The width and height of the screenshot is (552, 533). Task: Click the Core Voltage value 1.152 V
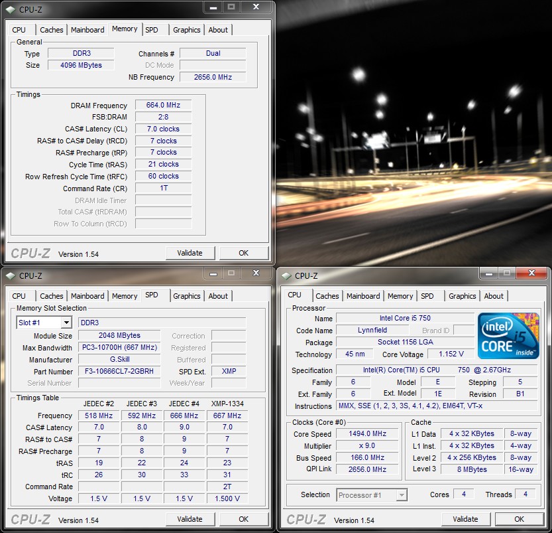click(451, 354)
